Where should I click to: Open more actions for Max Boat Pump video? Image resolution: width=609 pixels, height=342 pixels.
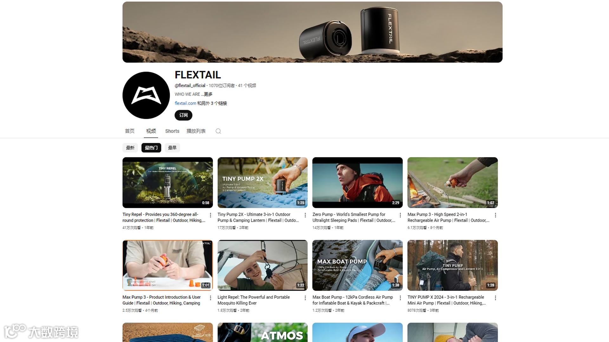tap(400, 298)
